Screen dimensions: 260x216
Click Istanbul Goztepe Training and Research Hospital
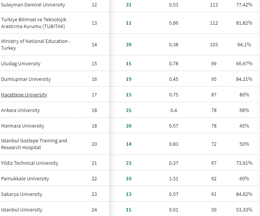click(x=34, y=144)
